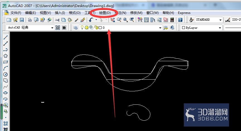Open a drawing file with folder icon
This screenshot has width=241, height=131.
coord(15,20)
